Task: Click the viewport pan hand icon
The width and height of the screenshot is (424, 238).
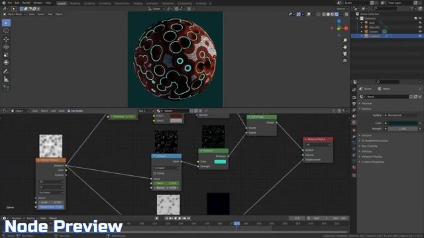Action: pos(345,47)
